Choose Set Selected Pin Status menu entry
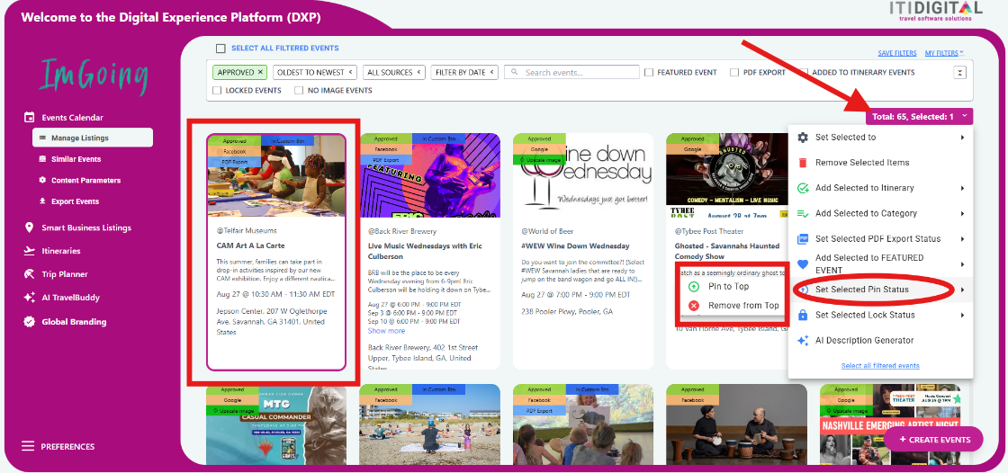This screenshot has width=1008, height=473. [881, 290]
